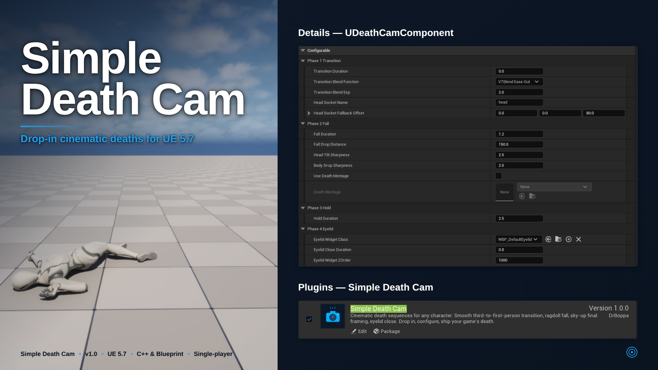Click the Transition Blend Exp value field
The width and height of the screenshot is (658, 370).
[x=519, y=92]
